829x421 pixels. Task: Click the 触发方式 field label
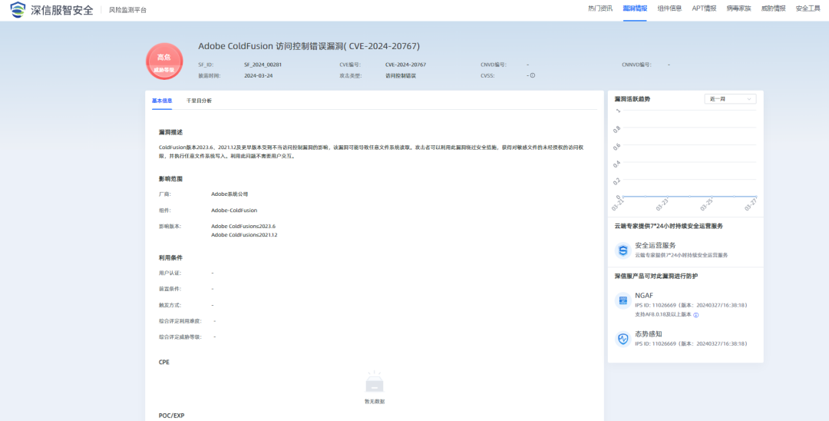coord(170,305)
